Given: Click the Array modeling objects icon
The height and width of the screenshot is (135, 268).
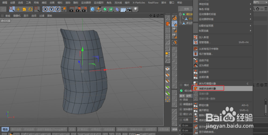Looking at the screenshot, I should coord(111,9).
